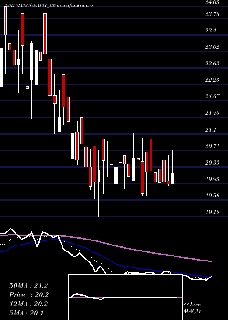Viewport: 228px width, 320px height.
Task: Click the 50MA : 21.2 readout
Action: (x=28, y=286)
